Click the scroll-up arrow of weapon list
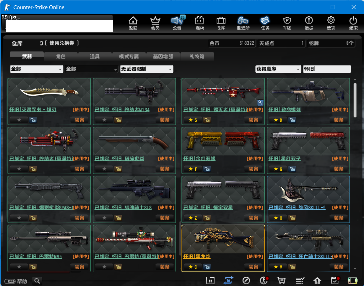 [x=355, y=79]
